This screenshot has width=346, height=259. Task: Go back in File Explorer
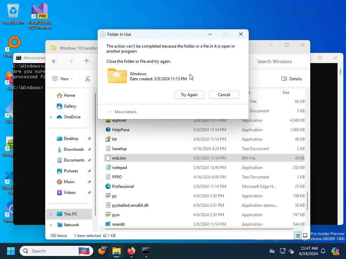54,61
